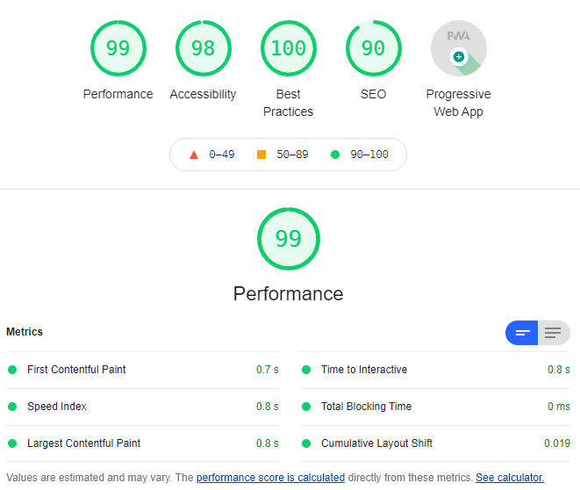580x490 pixels.
Task: Click the green circle 90–100 legend icon
Action: pyautogui.click(x=335, y=155)
